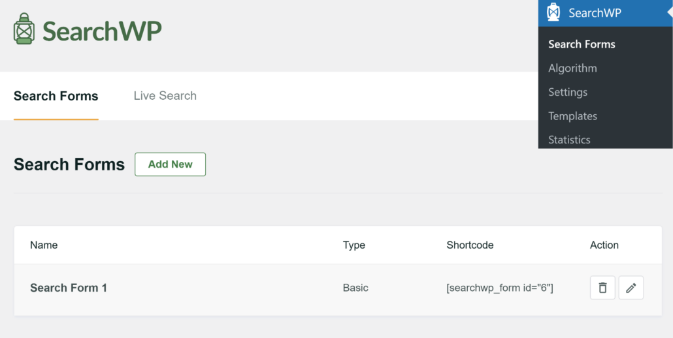Click the Shortcode column header
The image size is (673, 338).
470,245
